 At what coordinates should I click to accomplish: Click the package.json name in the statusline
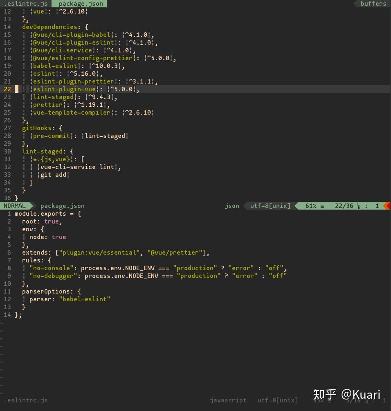point(62,206)
